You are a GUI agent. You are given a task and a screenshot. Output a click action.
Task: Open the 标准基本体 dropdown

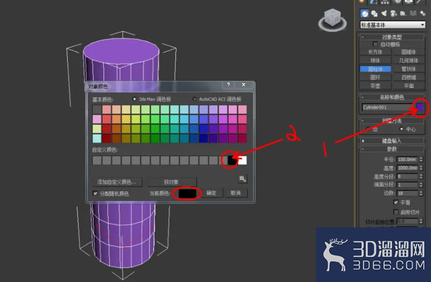click(392, 25)
